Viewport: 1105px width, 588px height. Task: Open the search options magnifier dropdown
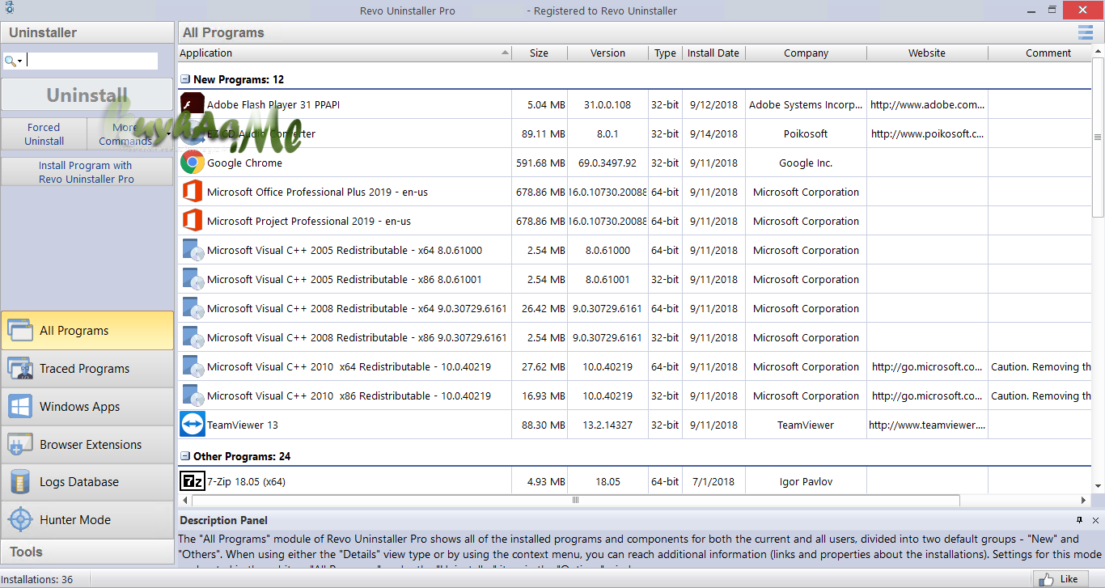[x=14, y=61]
